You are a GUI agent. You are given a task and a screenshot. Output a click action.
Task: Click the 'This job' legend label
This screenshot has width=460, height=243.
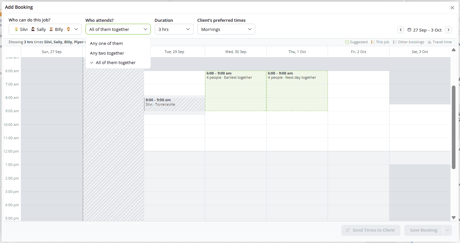[x=383, y=42]
